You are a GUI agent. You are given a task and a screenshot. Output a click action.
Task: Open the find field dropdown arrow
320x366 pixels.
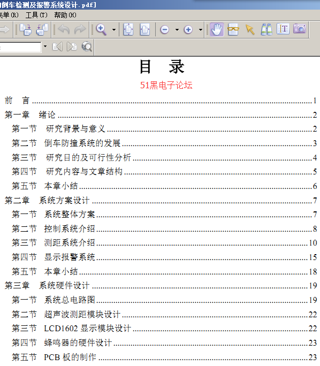(x=45, y=47)
